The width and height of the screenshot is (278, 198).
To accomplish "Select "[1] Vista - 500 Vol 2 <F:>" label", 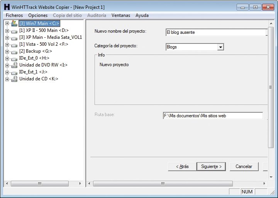I will point(44,44).
